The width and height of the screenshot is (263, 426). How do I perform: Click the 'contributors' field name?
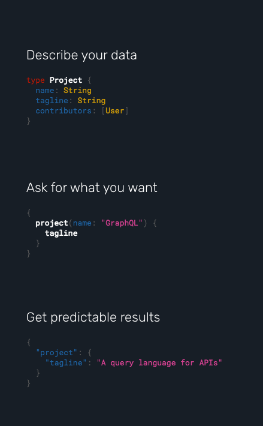(64, 110)
